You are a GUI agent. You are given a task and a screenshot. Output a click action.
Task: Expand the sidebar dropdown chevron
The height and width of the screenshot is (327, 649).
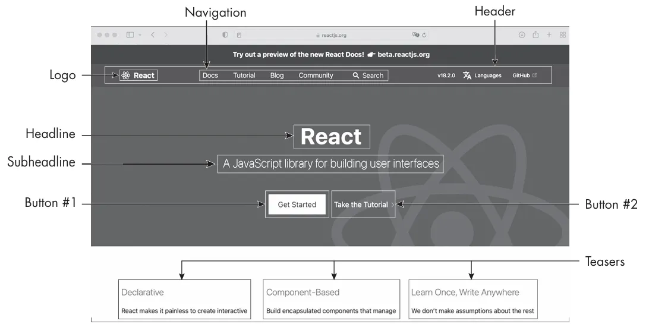coord(140,35)
